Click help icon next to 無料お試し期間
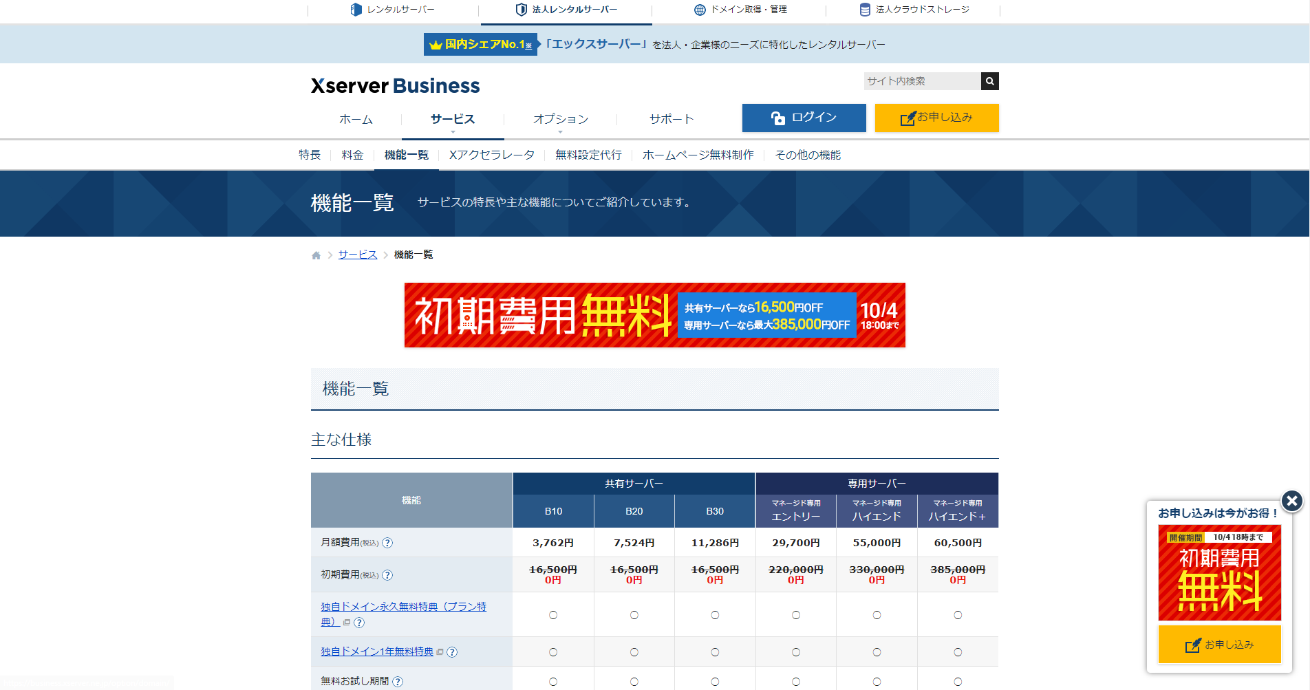Screen dimensions: 1310x690 point(398,682)
